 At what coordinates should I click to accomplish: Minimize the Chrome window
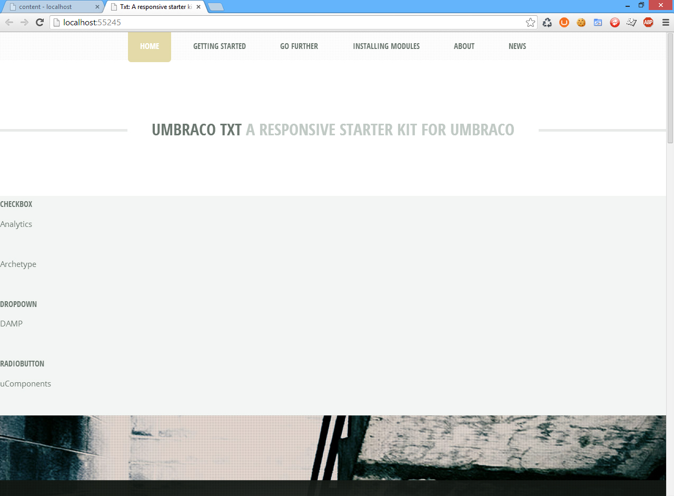coord(628,5)
